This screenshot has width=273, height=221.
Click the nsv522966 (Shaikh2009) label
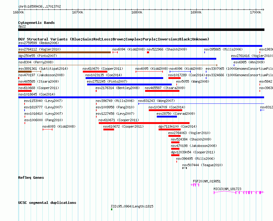(x=167, y=49)
